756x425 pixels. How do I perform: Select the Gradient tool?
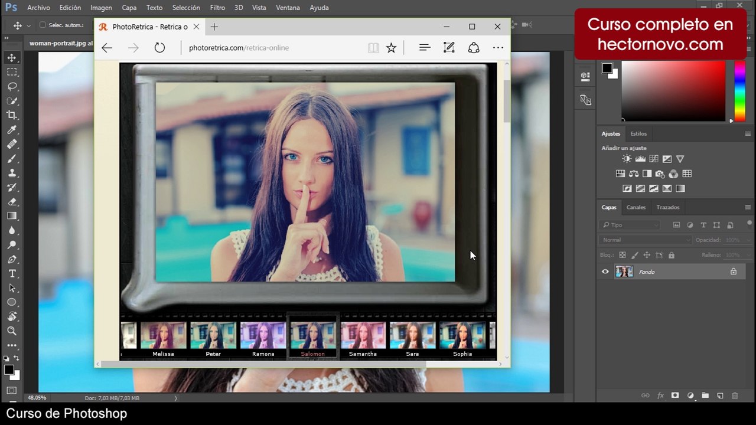pos(12,216)
